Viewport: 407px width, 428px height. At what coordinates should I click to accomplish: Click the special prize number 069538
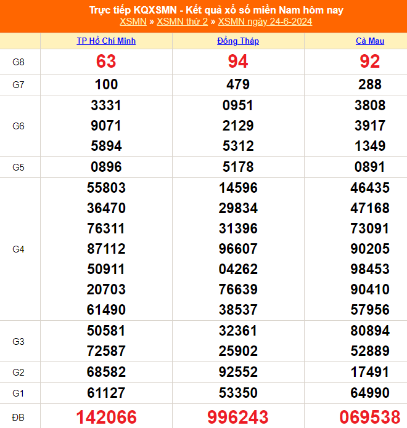click(x=370, y=417)
